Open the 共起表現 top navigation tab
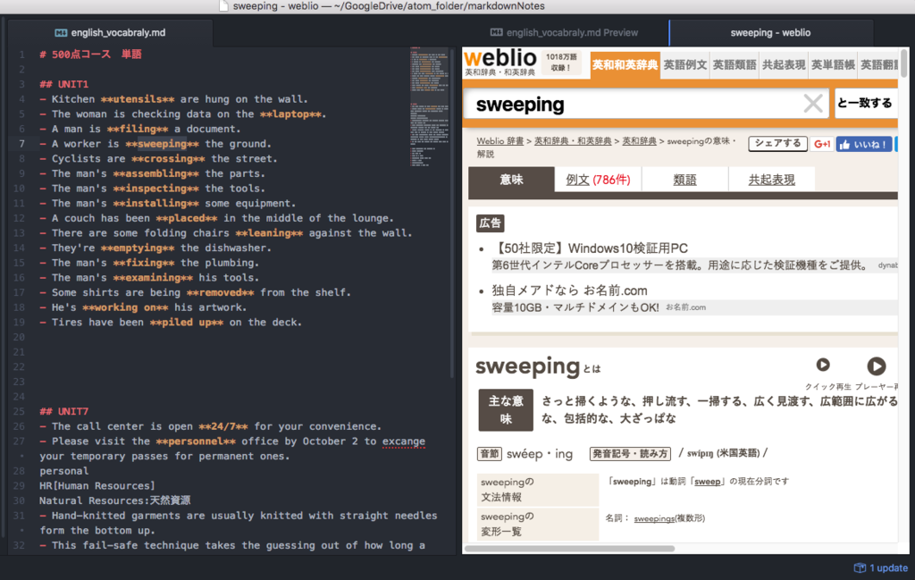Image resolution: width=915 pixels, height=580 pixels. tap(783, 64)
